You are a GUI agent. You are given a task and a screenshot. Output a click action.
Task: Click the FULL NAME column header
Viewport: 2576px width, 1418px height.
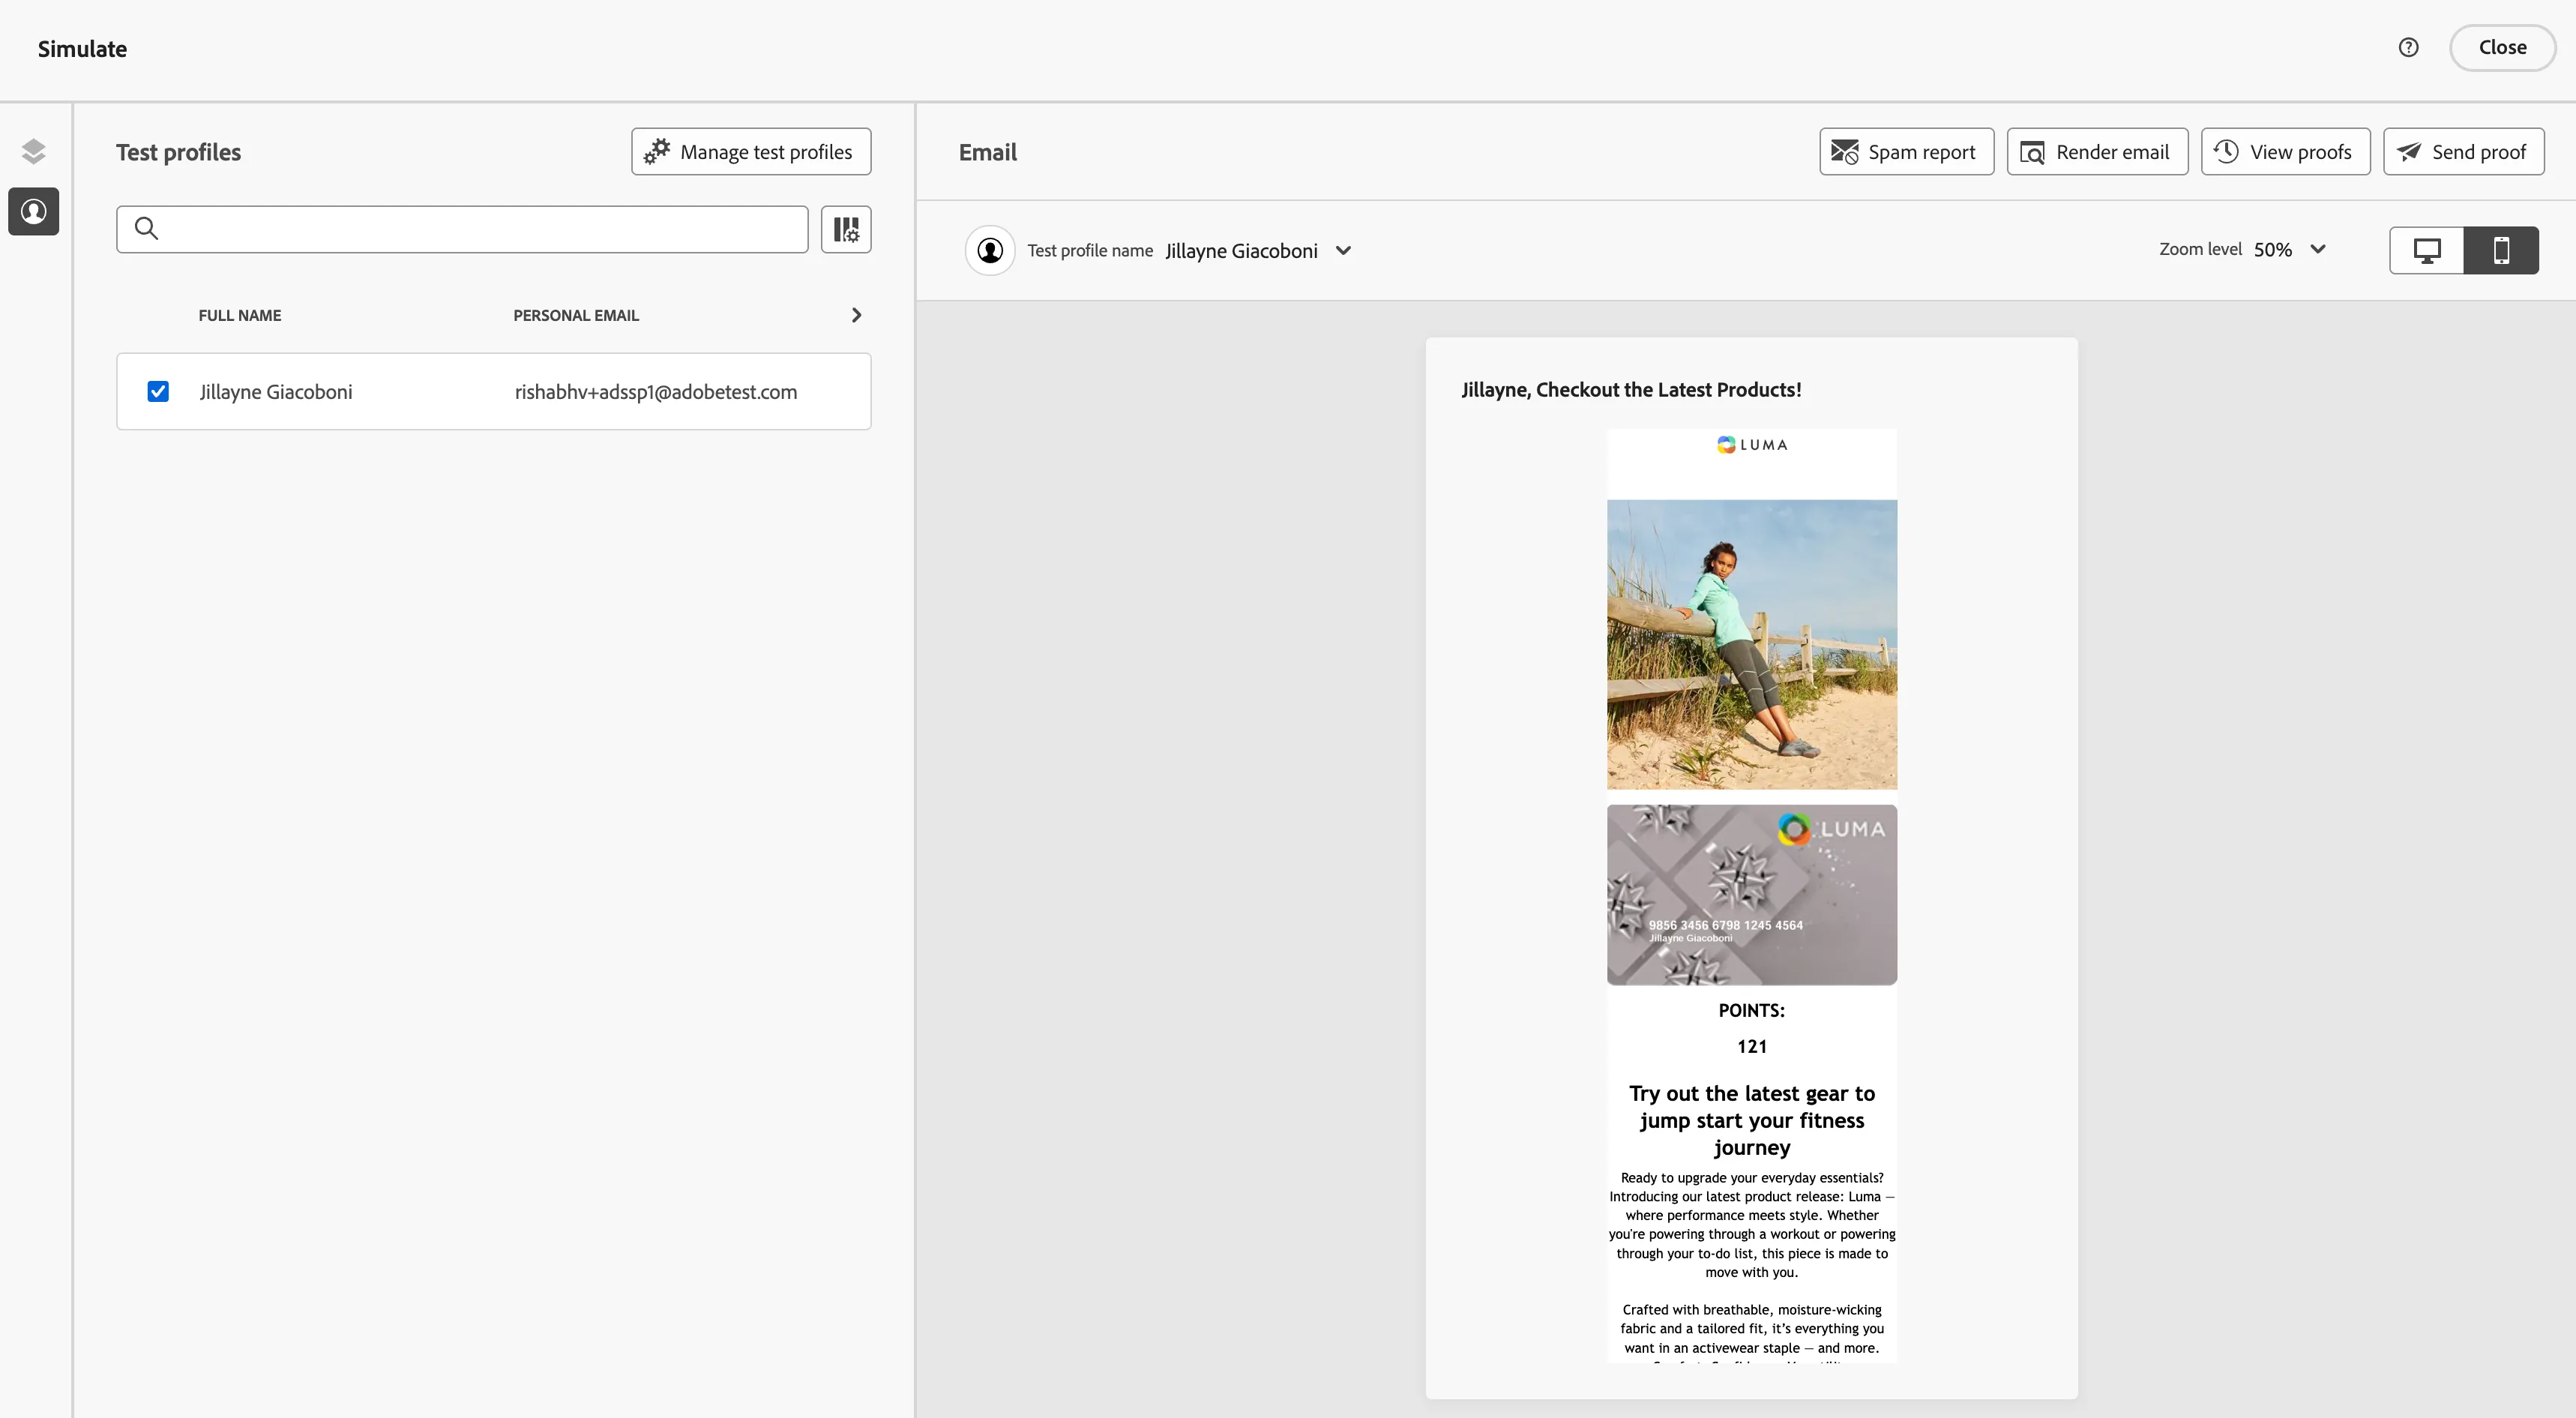[240, 315]
